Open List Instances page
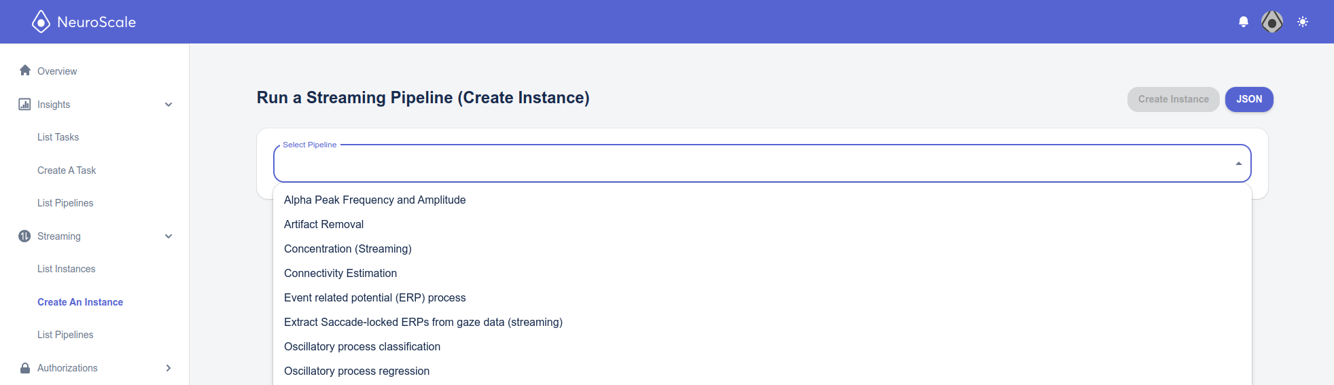The width and height of the screenshot is (1334, 385). (x=66, y=269)
